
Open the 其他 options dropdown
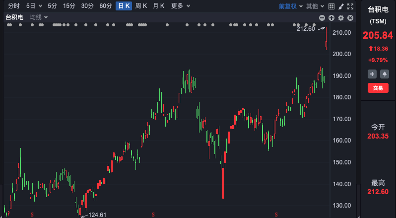pyautogui.click(x=315, y=6)
